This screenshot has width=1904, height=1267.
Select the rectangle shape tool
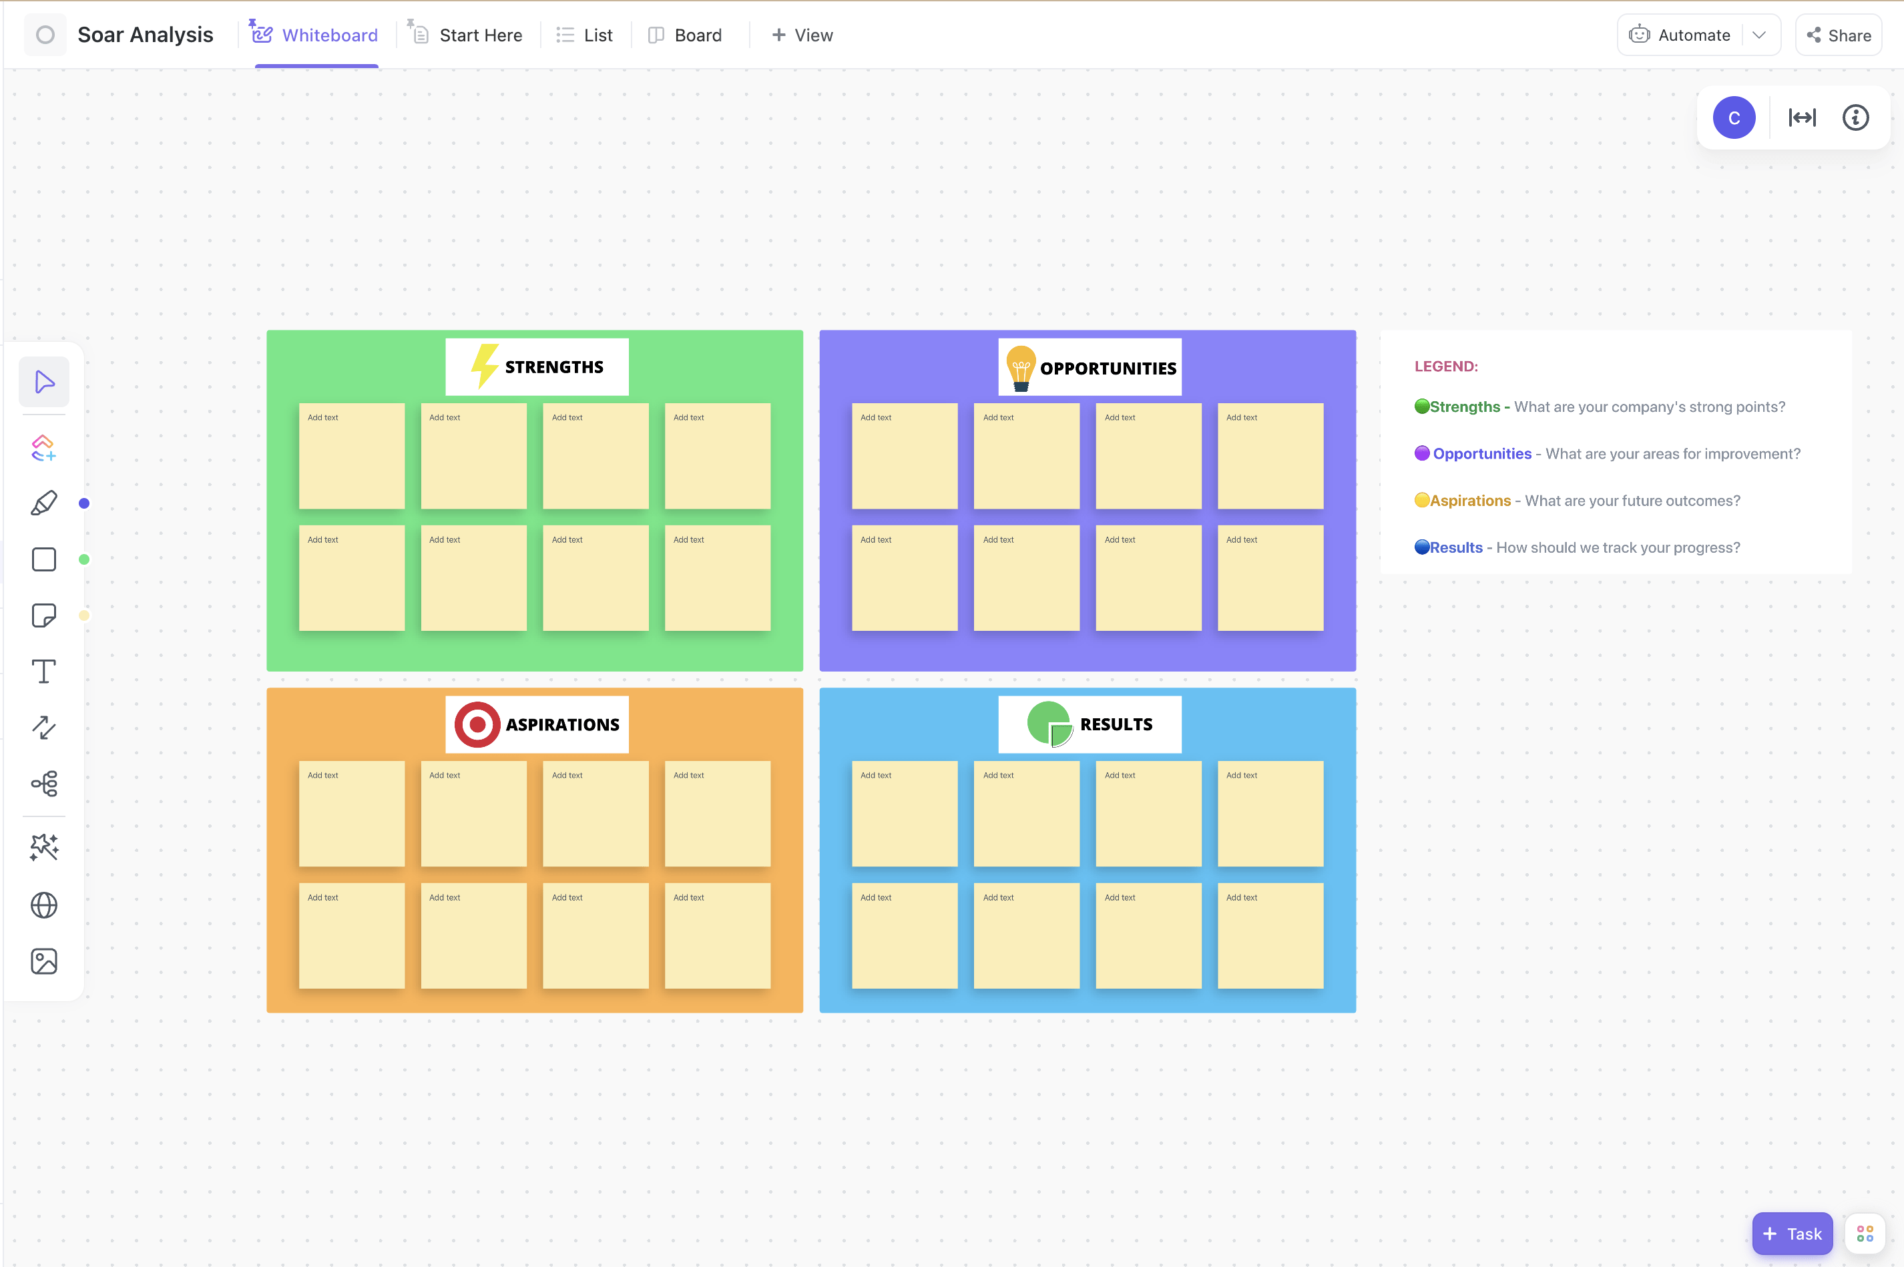(43, 559)
